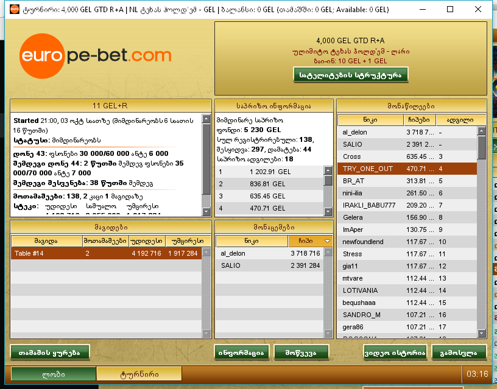Viewport: 497px width, 389px height.
Task: Sort participants by ჩიპები chips column
Action: pyautogui.click(x=419, y=120)
